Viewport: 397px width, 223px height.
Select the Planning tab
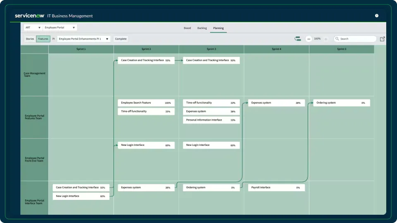(x=218, y=28)
